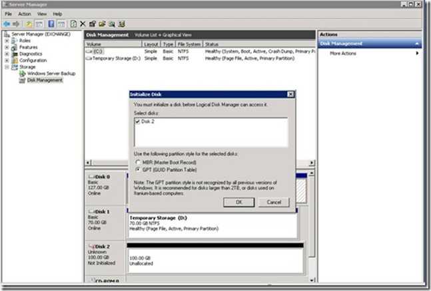Expand the Roles tree node
Viewport: 431px width, 291px height.
click(7, 41)
